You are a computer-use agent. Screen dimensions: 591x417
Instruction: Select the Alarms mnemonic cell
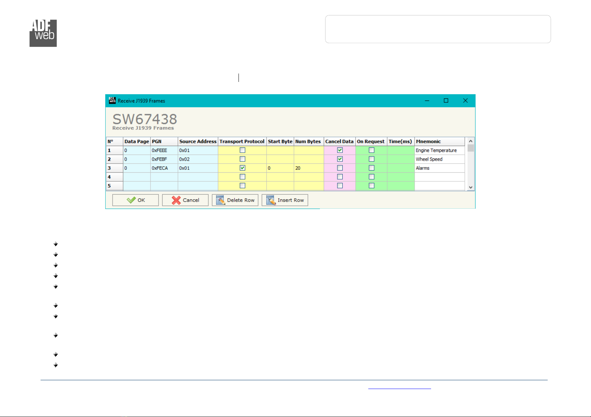coord(439,168)
